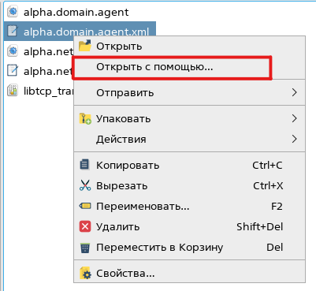The height and width of the screenshot is (291, 316).
Task: Select Удалить in the context menu
Action: [189, 226]
